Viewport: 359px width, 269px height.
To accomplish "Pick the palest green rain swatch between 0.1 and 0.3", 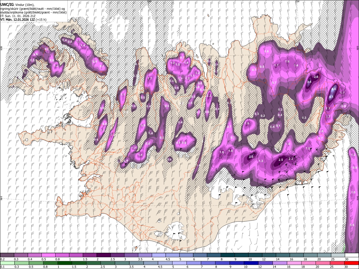I will [x=7, y=263].
